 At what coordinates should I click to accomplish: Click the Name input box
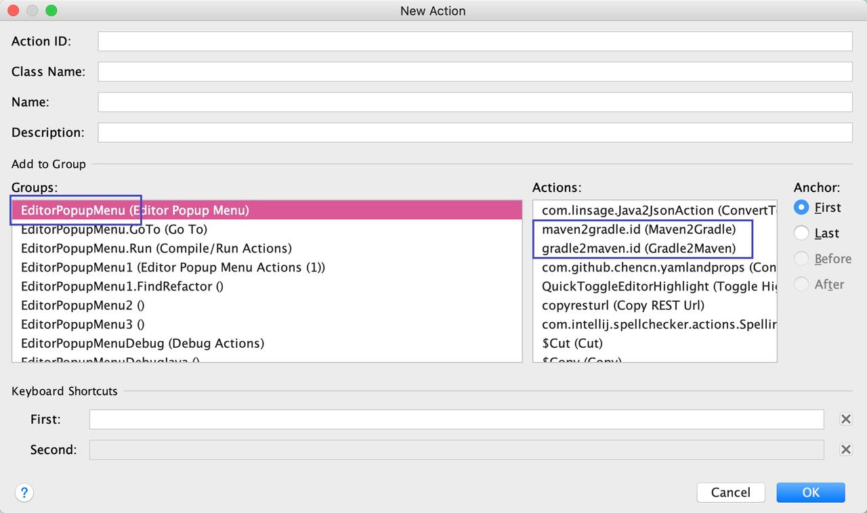(474, 102)
